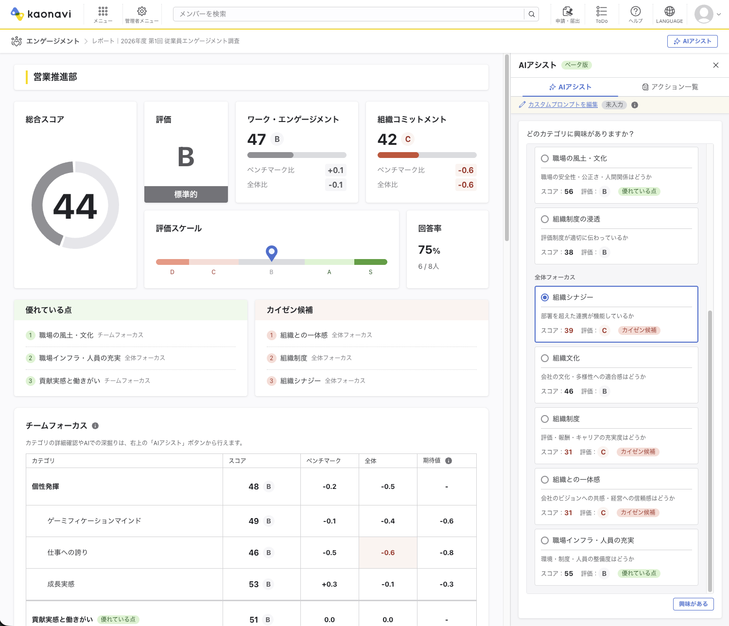
Task: Click the 興味がある button
Action: point(693,604)
